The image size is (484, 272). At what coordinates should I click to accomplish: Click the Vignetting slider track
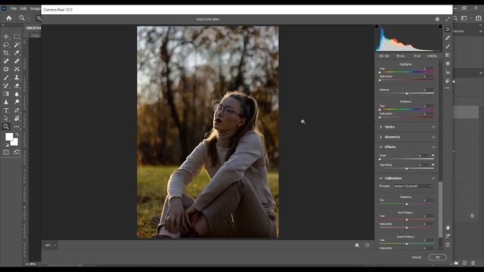tap(407, 168)
